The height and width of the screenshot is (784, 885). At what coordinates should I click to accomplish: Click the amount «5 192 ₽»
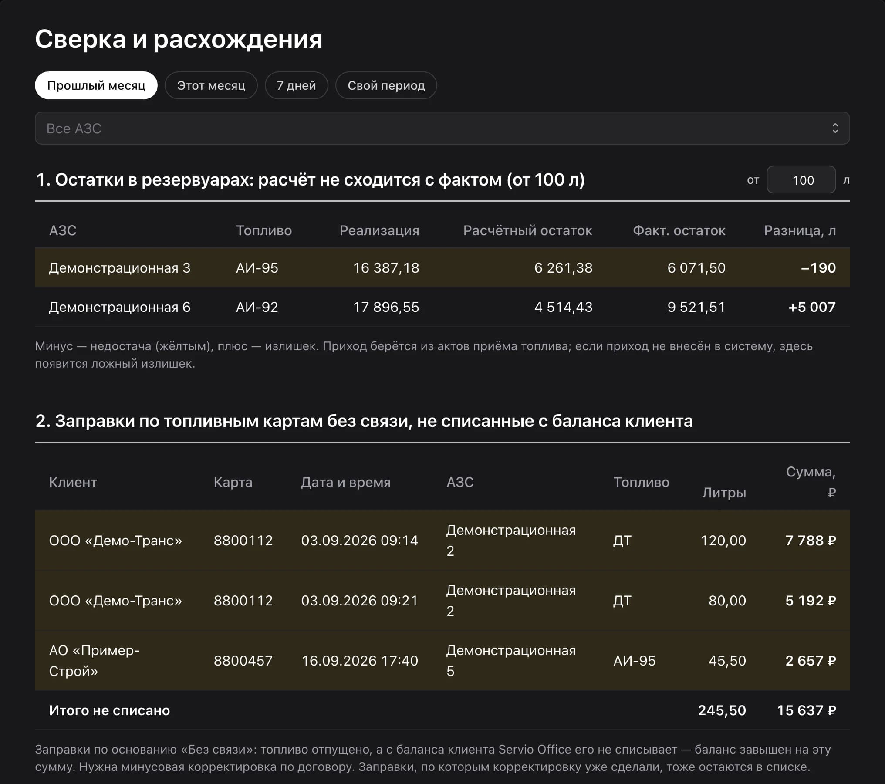tap(811, 600)
